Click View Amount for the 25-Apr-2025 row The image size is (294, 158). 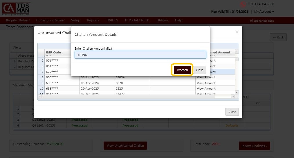pos(206,88)
